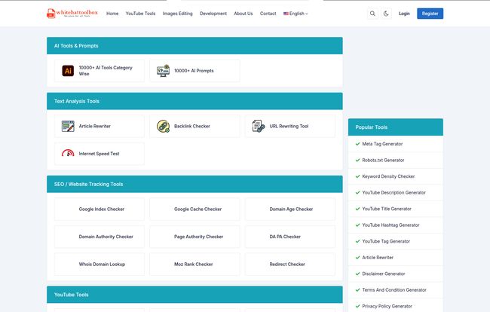Open Moz Rank Checker
Screen dimensions: 490x312
pos(194,265)
